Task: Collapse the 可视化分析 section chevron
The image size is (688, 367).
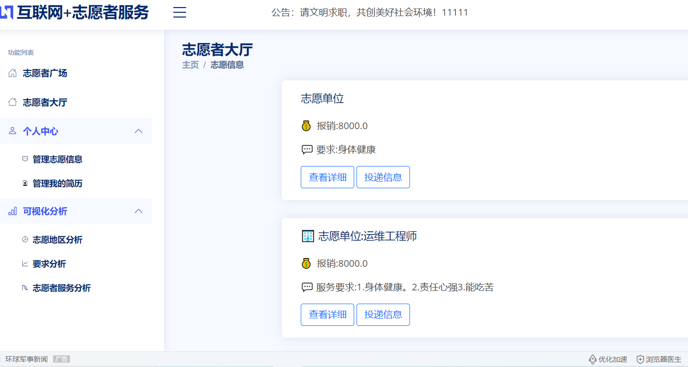Action: click(x=139, y=211)
